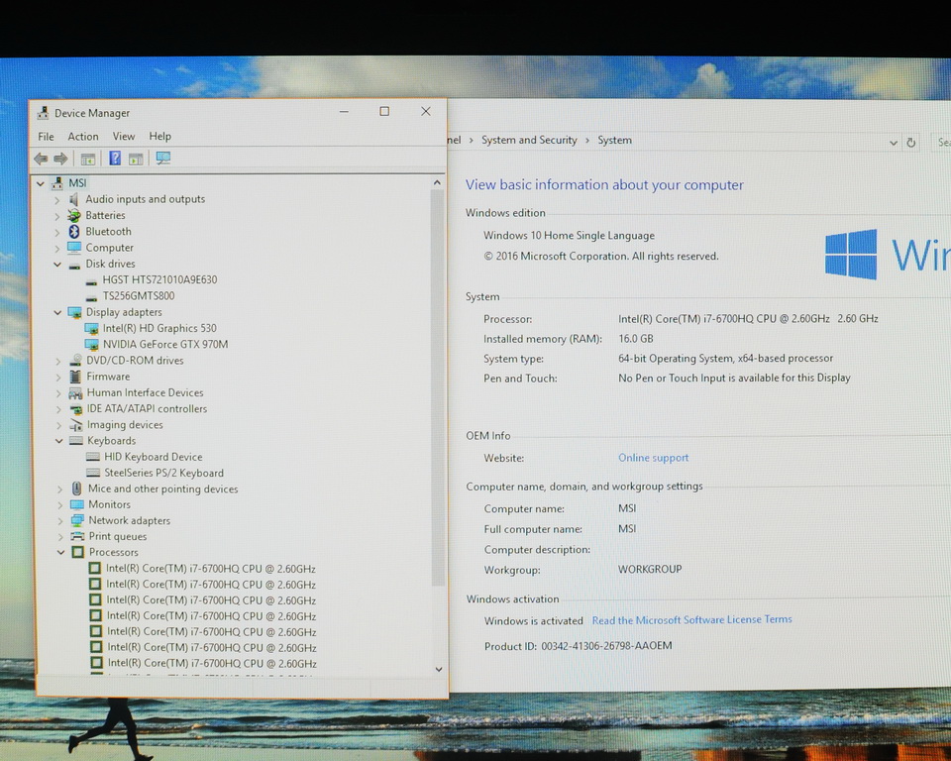Click the blue Help question mark toolbar icon
Image resolution: width=951 pixels, height=761 pixels.
[x=115, y=159]
